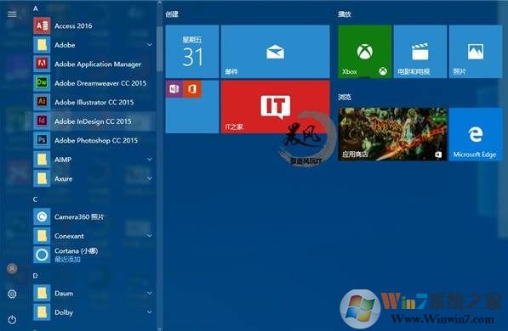The height and width of the screenshot is (331, 508).
Task: Open the Dolby folder icon
Action: click(x=42, y=312)
